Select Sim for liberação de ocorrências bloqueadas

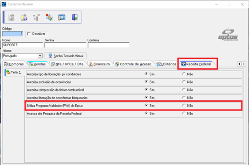tap(146, 98)
